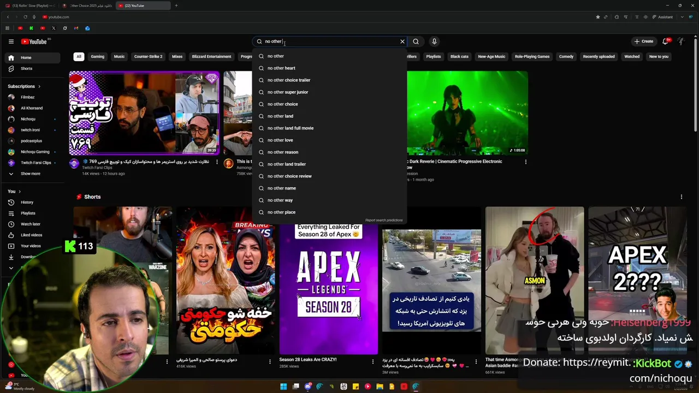Switch to Rollin' Slow playlist tab
Screen dimensions: 699x393
[x=31, y=5]
